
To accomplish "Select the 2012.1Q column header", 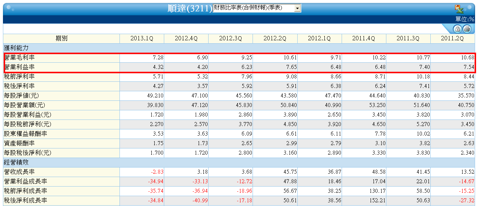I will click(319, 38).
